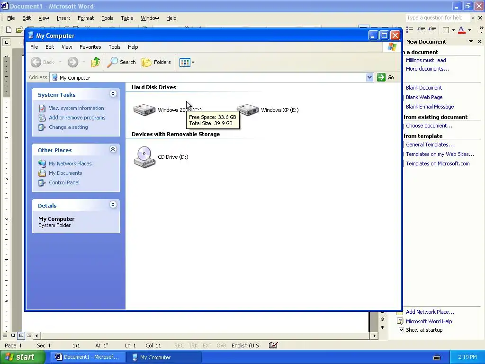Screen dimensions: 485x364
Task: Click Add or remove programs link
Action: [77, 118]
